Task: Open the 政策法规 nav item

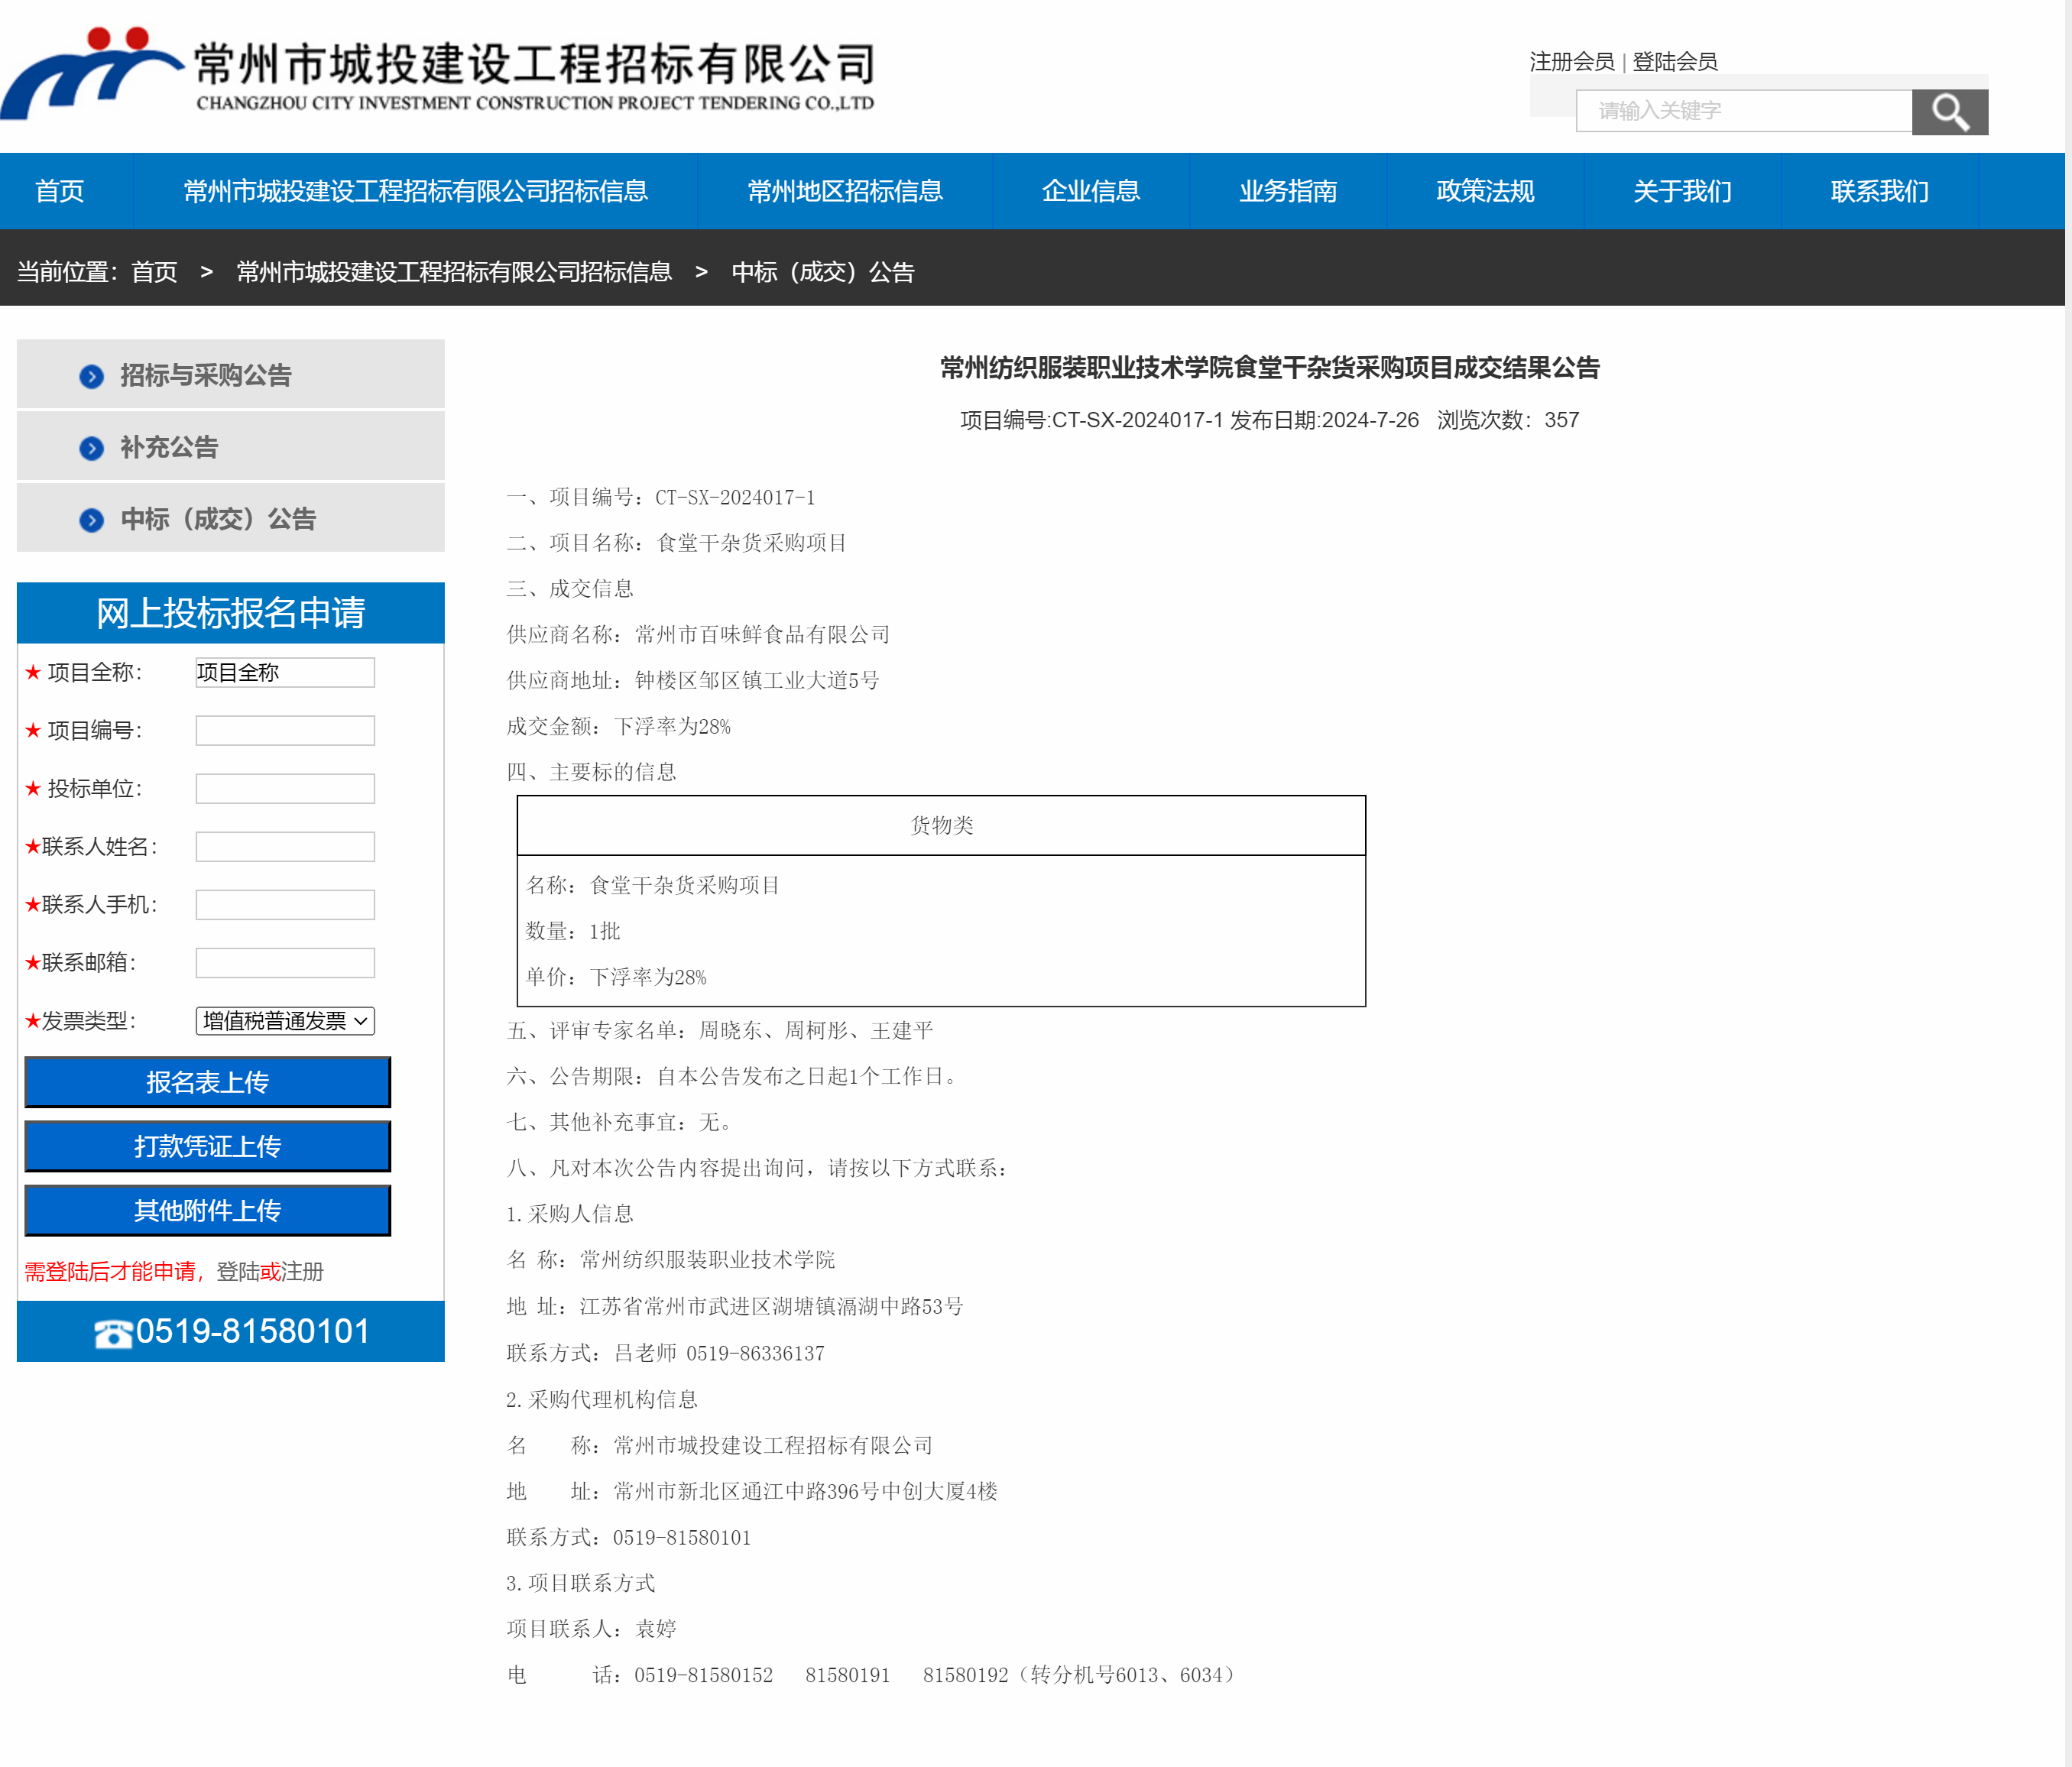Action: [1484, 191]
